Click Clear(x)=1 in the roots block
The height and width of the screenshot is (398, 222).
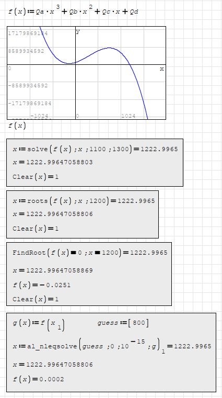(36, 229)
